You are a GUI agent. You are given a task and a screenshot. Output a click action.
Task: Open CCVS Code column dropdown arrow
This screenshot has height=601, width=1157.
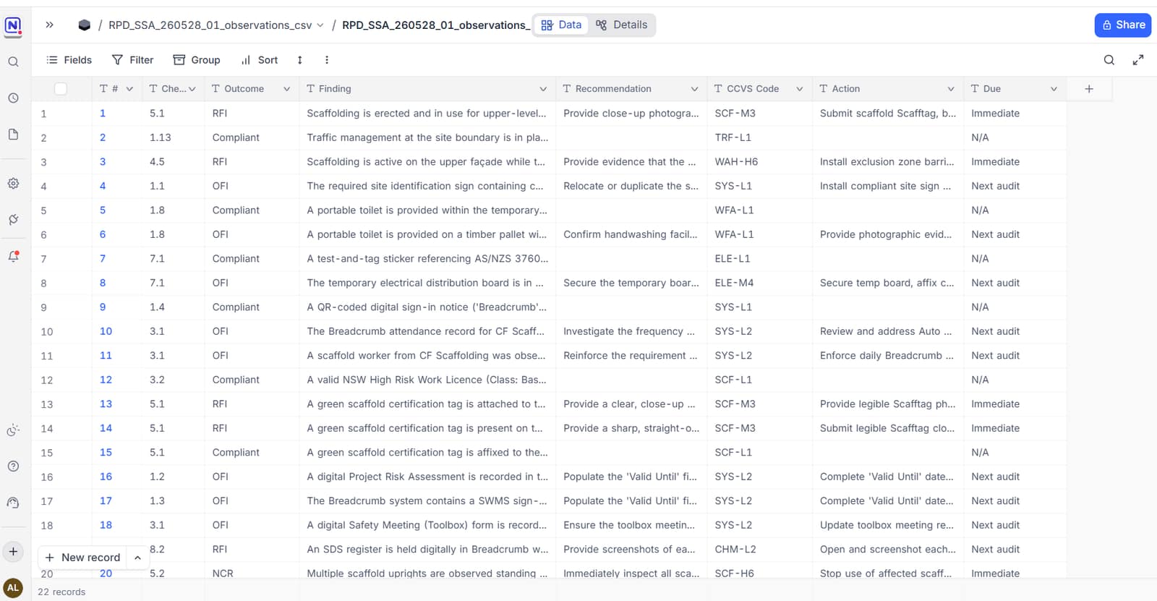point(800,89)
